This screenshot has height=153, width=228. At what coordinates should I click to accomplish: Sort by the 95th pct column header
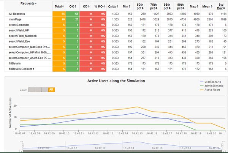click(167, 6)
